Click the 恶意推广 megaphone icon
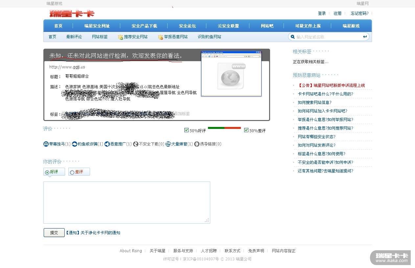 pyautogui.click(x=107, y=144)
